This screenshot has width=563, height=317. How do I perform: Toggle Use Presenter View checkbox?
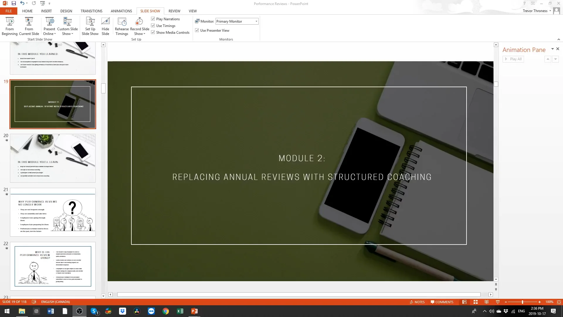click(x=197, y=30)
